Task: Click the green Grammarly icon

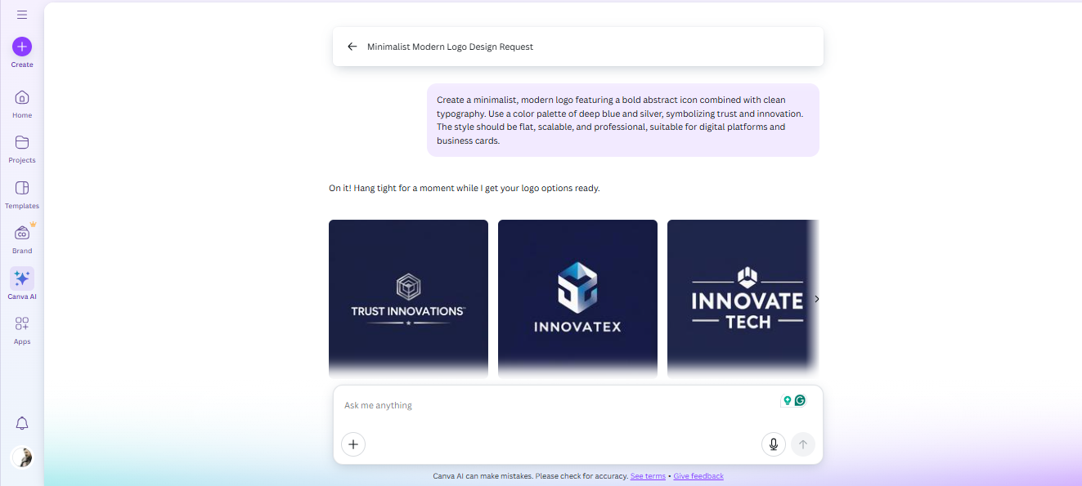Action: coord(801,400)
